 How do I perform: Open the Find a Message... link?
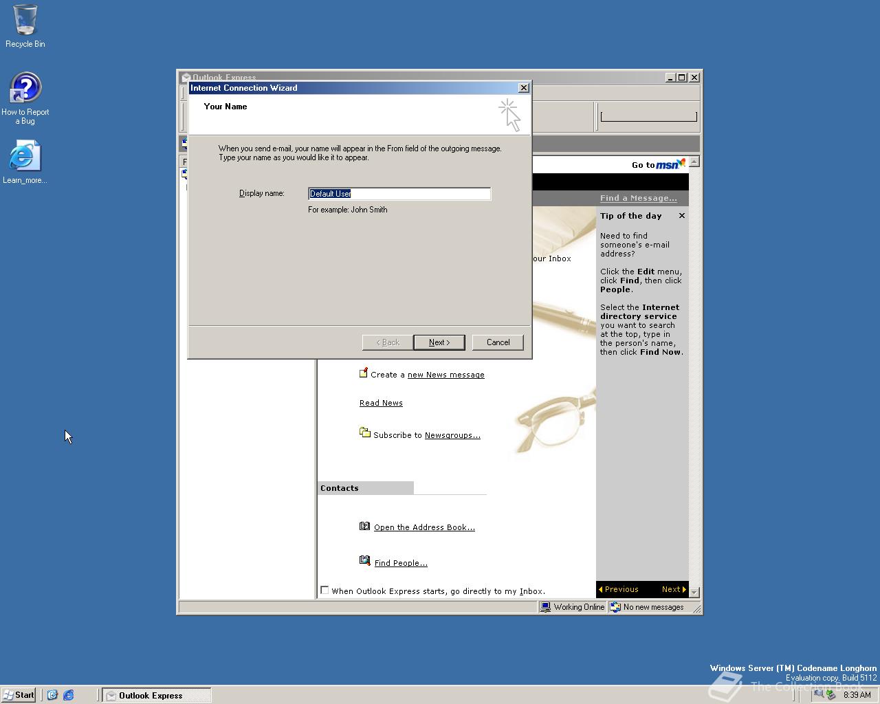[638, 198]
